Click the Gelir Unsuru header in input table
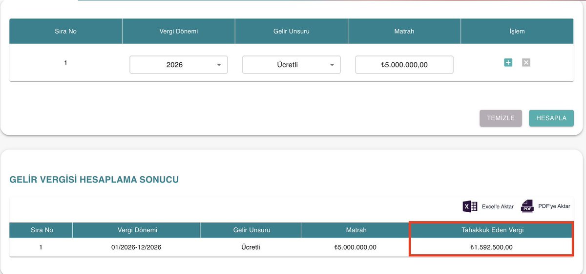 pyautogui.click(x=291, y=31)
